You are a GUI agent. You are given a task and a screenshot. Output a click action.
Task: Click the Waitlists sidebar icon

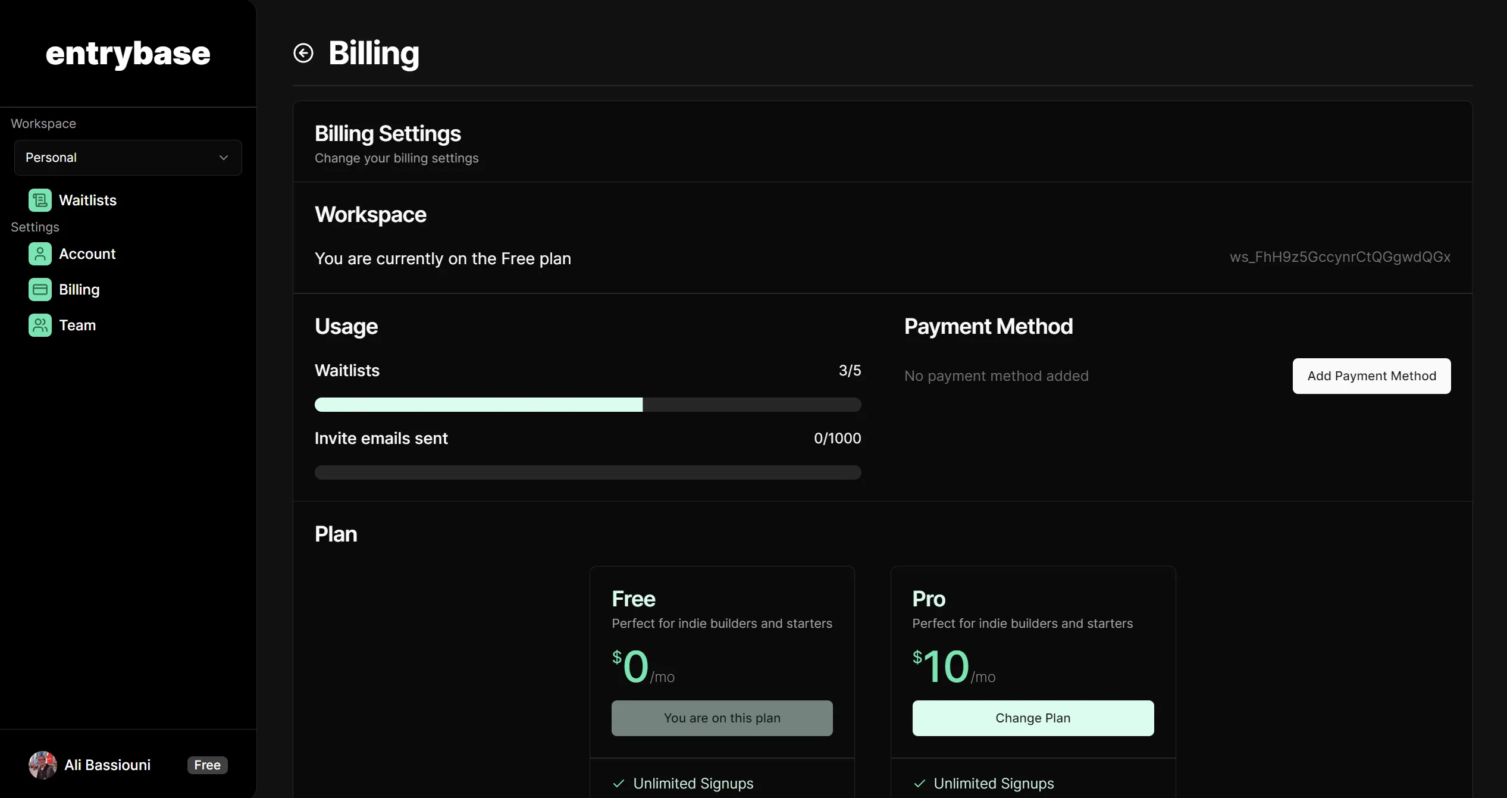(40, 201)
